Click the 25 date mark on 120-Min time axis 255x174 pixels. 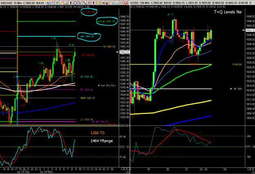coord(225,169)
